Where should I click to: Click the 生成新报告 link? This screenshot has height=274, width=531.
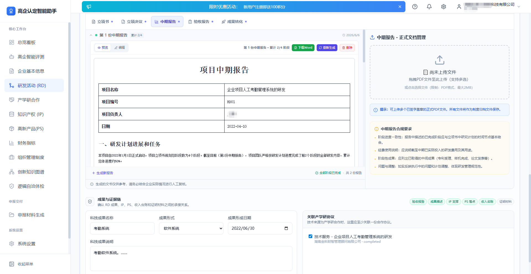coord(103,173)
